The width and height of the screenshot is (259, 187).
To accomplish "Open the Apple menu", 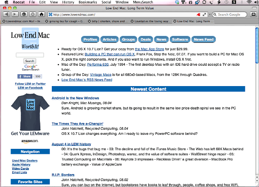I will [6, 2].
